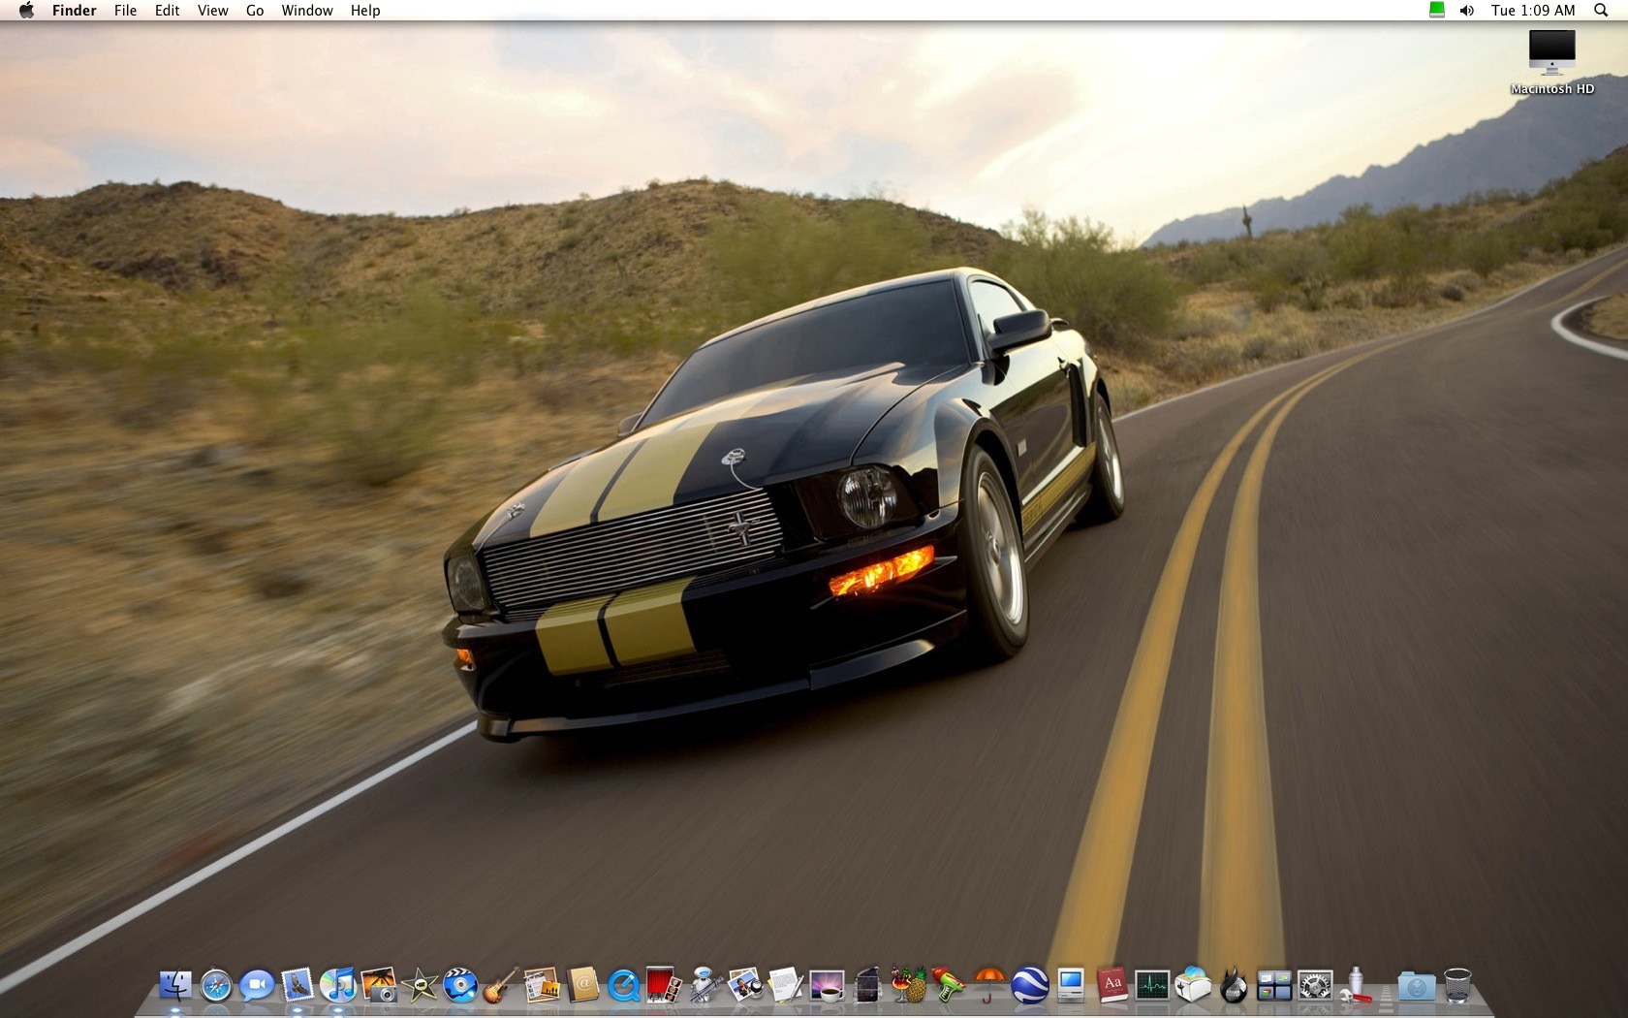Screen dimensions: 1628x1018
Task: Open GarageBand guitar icon
Action: (x=501, y=986)
